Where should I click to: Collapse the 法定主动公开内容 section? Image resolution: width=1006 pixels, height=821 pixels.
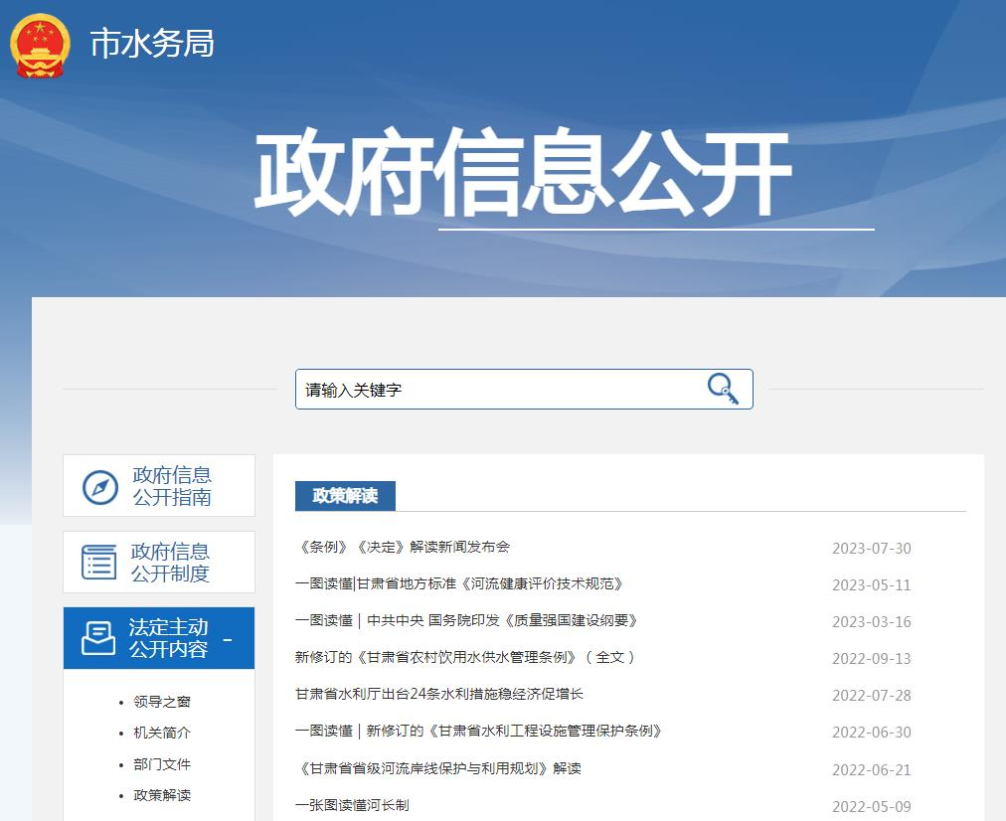click(228, 639)
